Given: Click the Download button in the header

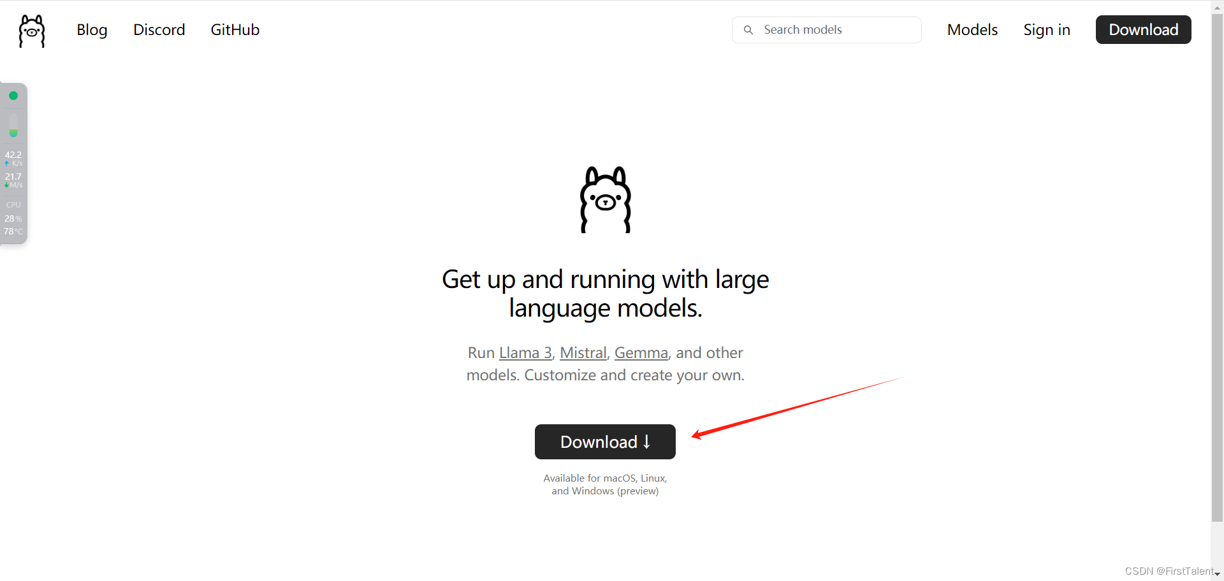Looking at the screenshot, I should [x=1143, y=30].
